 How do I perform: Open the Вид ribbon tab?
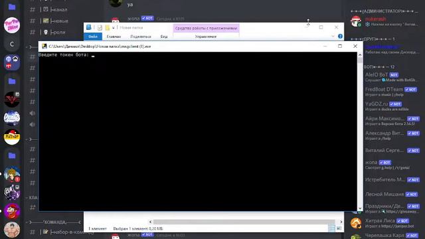[164, 37]
